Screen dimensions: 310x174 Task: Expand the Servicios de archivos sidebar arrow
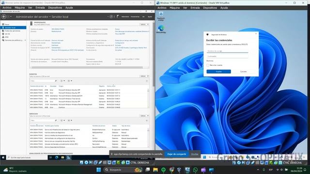click(x=25, y=40)
